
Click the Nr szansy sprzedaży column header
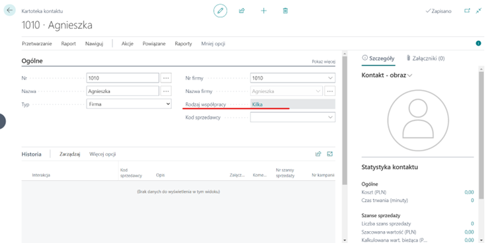[x=285, y=173]
